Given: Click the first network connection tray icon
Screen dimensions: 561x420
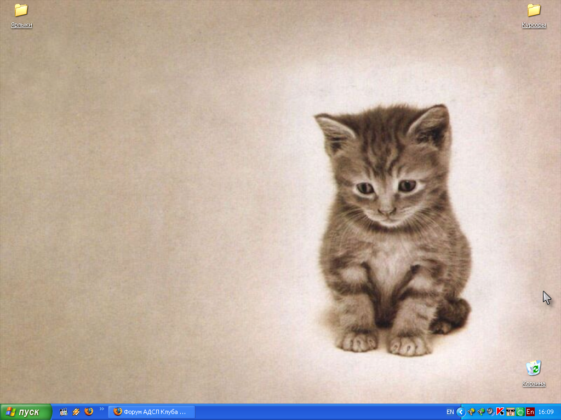Looking at the screenshot, I should click(x=471, y=412).
